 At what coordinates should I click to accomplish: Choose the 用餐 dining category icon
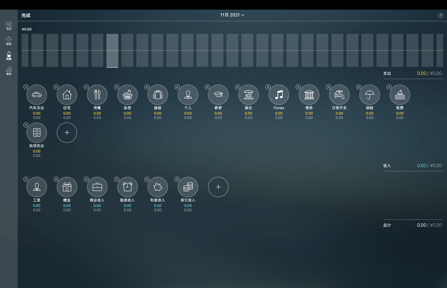pyautogui.click(x=97, y=95)
